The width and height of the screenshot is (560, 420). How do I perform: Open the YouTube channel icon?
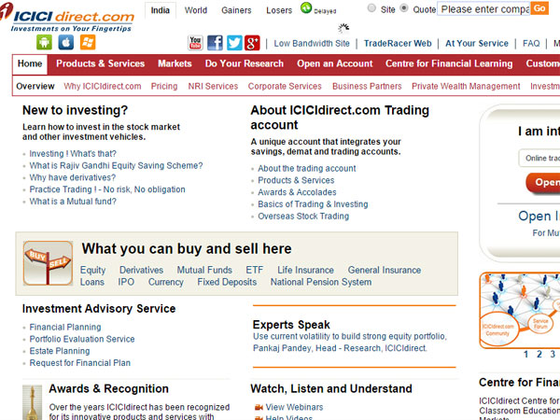click(x=196, y=43)
